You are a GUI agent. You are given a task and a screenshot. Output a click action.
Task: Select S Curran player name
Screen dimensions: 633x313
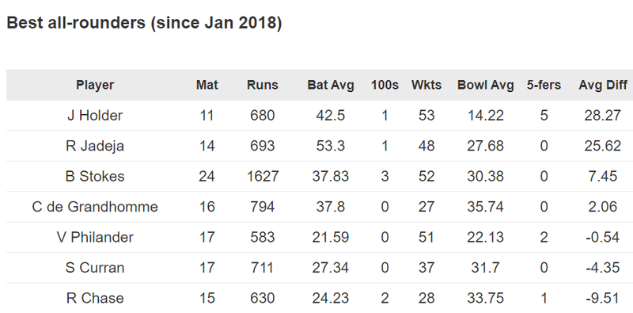click(x=95, y=268)
